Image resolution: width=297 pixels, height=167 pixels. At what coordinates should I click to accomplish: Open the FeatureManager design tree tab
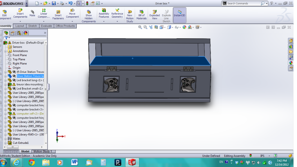(6, 33)
